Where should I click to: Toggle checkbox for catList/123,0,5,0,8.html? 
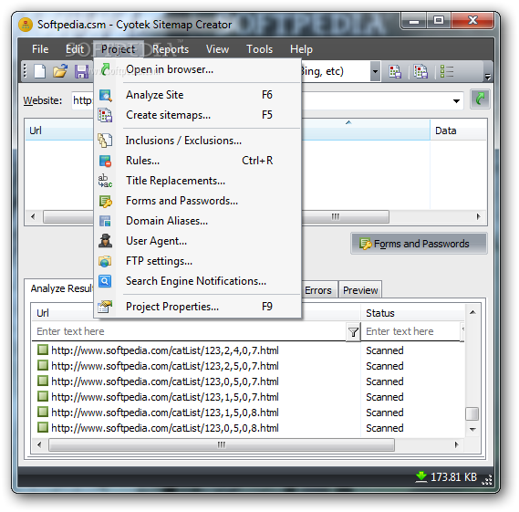(43, 427)
